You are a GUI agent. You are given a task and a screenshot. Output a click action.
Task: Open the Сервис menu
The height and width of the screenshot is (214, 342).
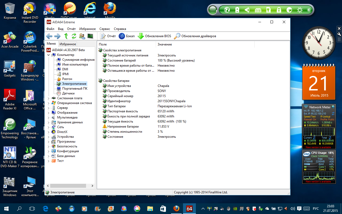(105, 29)
